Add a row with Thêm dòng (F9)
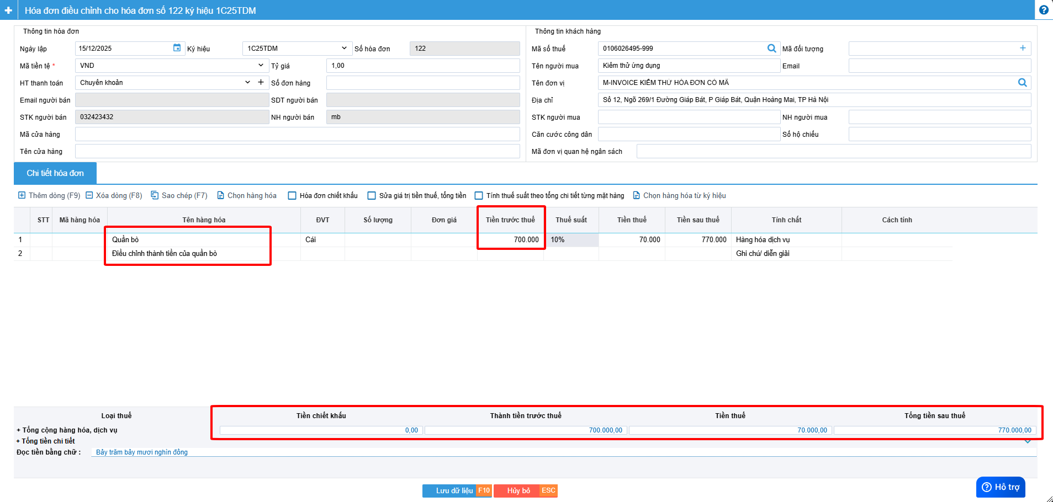1053x502 pixels. coord(49,195)
